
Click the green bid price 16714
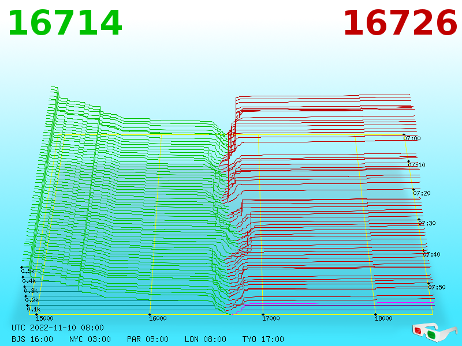click(65, 23)
